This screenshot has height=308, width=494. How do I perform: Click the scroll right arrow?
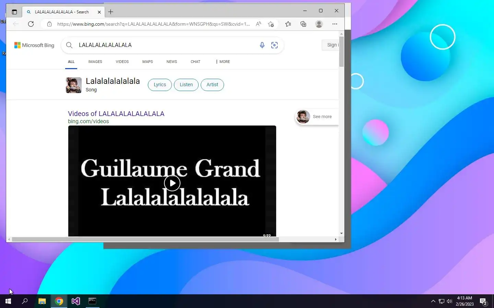point(336,239)
